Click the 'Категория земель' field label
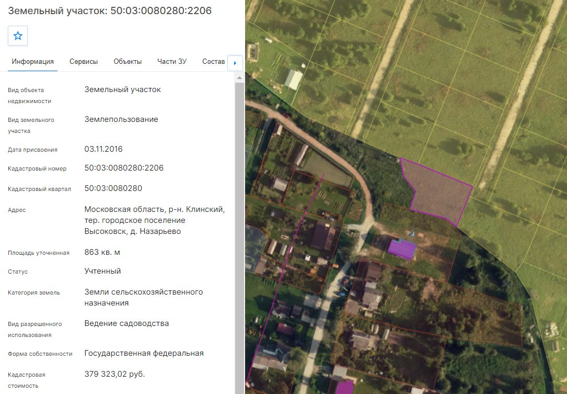 tap(34, 292)
